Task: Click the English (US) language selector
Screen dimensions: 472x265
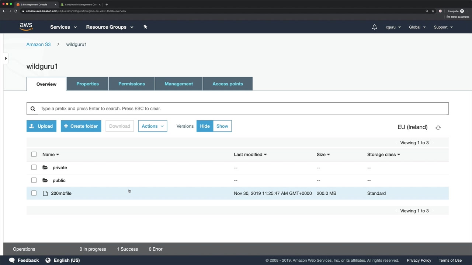Action: pos(67,260)
